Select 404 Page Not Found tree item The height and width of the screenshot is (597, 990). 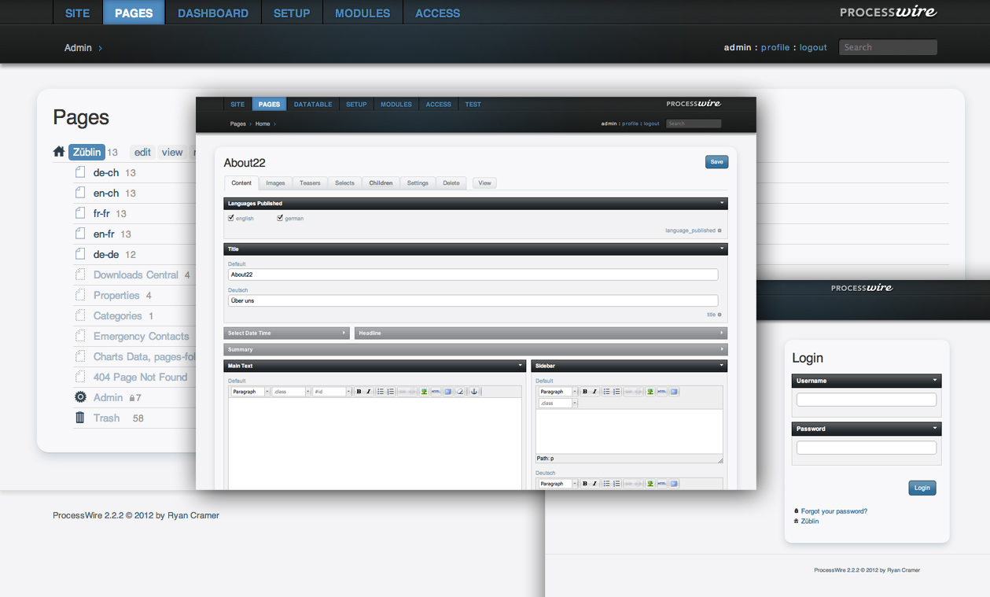[140, 377]
